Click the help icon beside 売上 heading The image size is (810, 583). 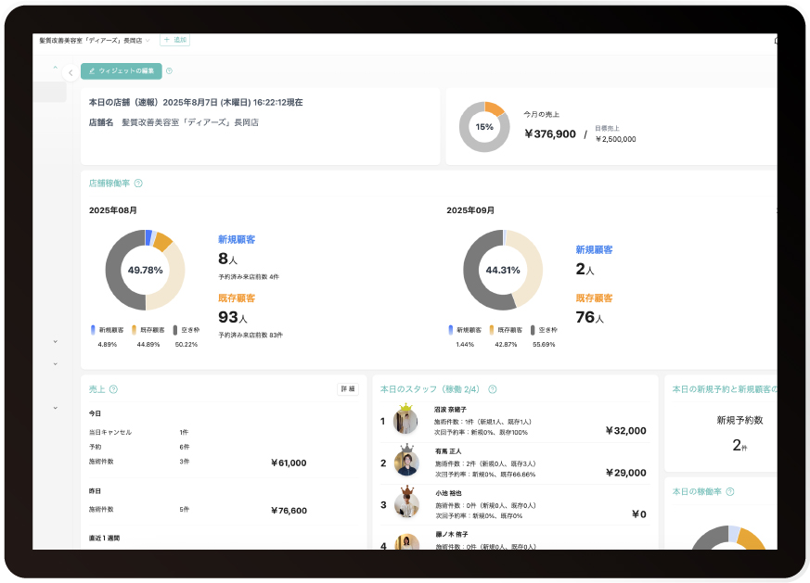pos(113,389)
